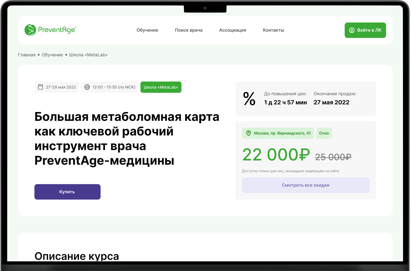Go to Главная in breadcrumbs
The width and height of the screenshot is (411, 271).
point(27,55)
